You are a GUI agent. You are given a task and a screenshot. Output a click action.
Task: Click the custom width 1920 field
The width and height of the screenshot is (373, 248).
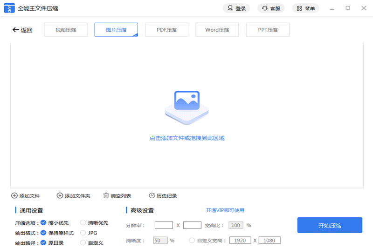click(240, 241)
